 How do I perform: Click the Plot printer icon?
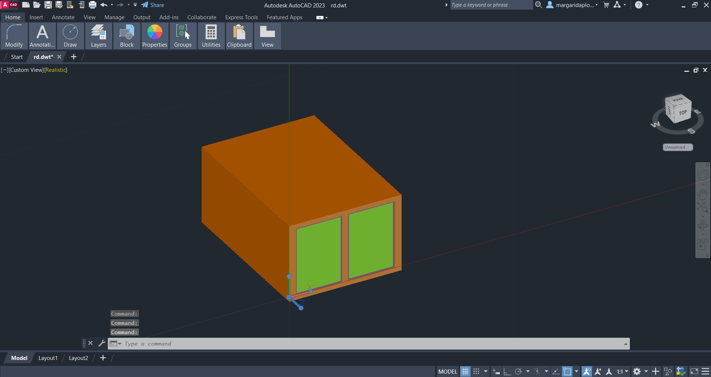tap(93, 5)
